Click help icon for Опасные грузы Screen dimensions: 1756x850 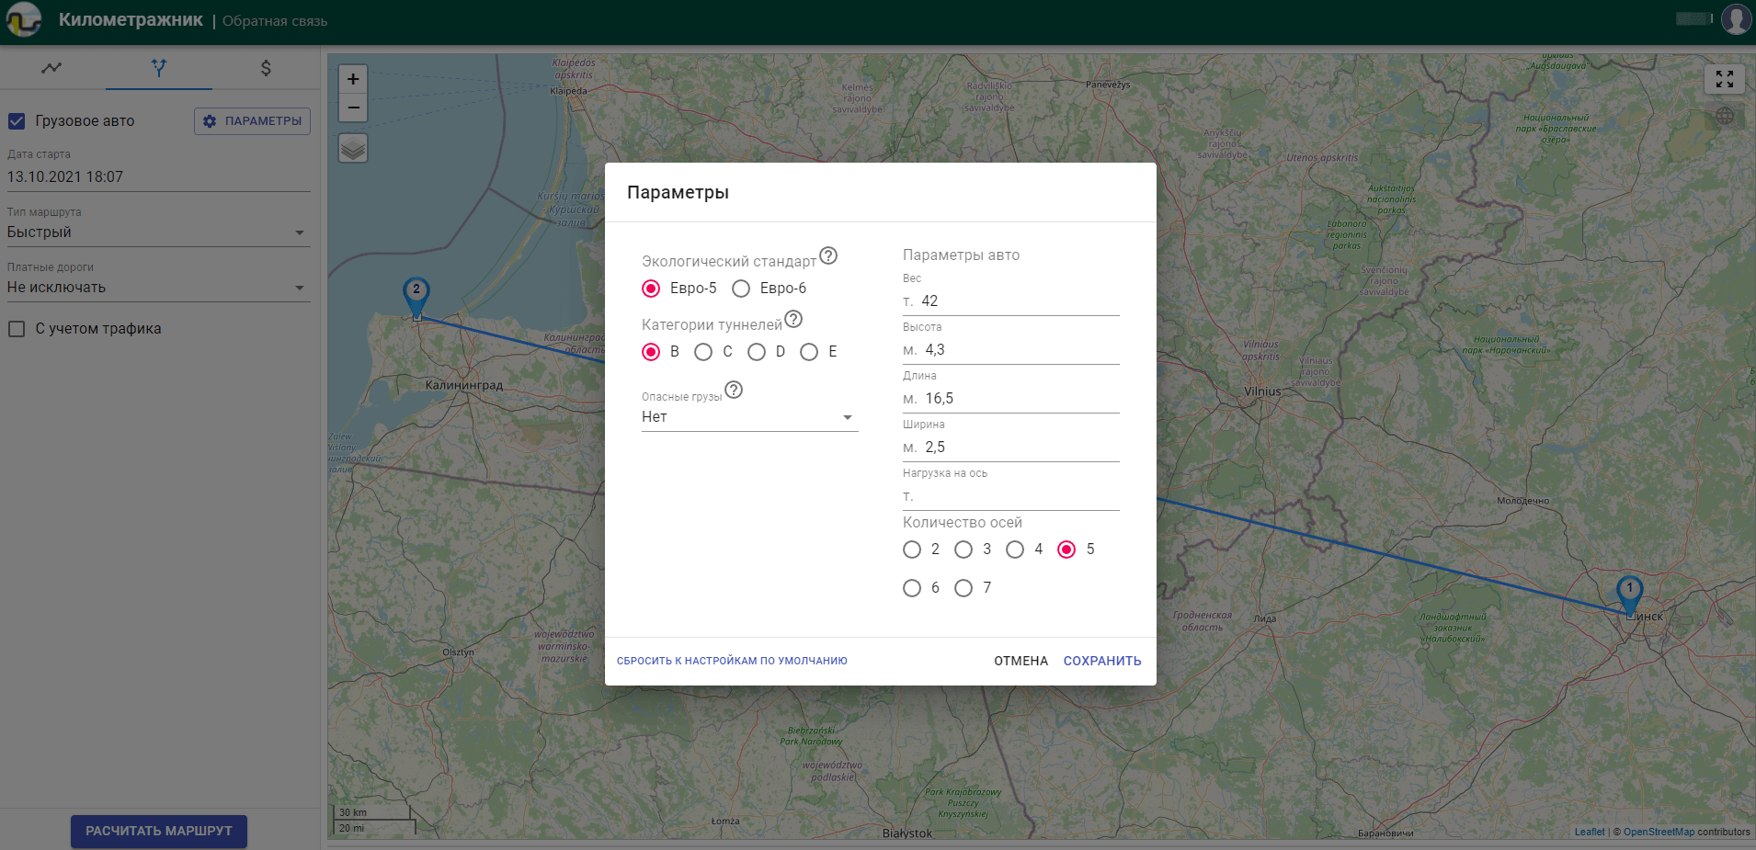[734, 390]
